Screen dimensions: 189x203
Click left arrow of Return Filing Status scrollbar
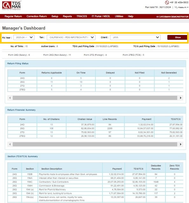[x=10, y=98]
